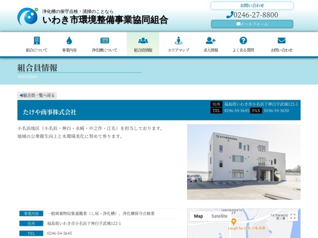Click the street-view person icon for エリアマップ
This screenshot has height=238, width=318.
click(179, 41)
